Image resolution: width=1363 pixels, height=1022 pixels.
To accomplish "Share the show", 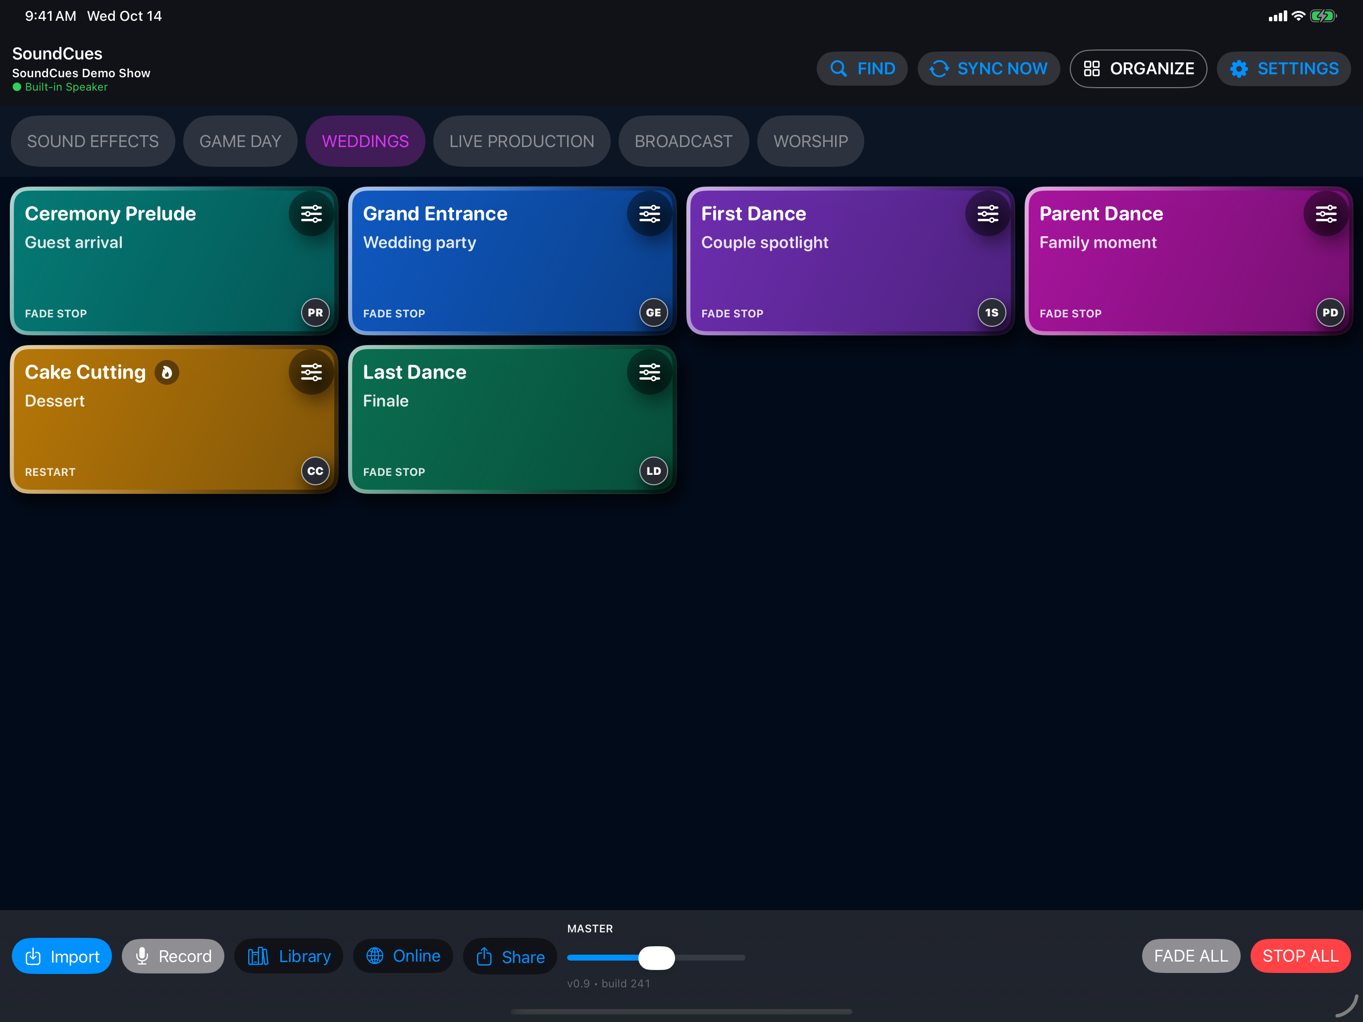I will click(510, 957).
